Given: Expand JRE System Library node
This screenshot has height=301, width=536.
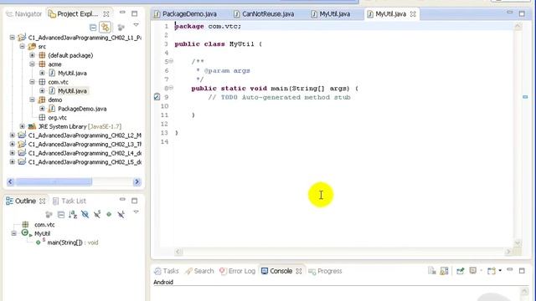Looking at the screenshot, I should coord(23,126).
